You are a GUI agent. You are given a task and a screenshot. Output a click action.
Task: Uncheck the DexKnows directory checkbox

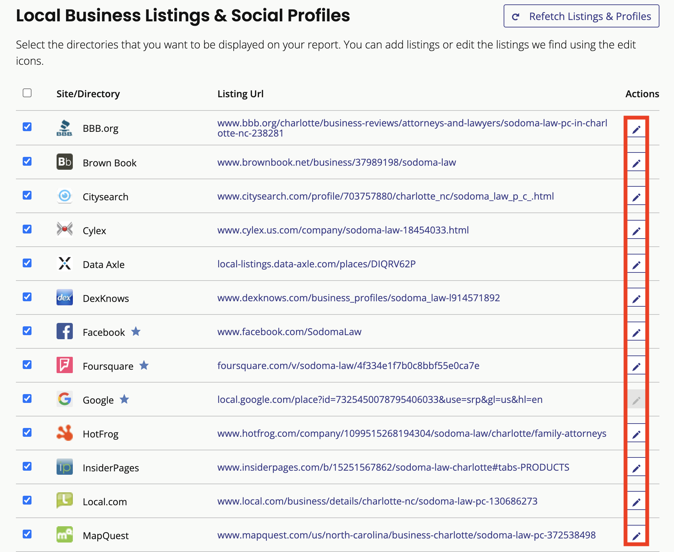pos(27,297)
